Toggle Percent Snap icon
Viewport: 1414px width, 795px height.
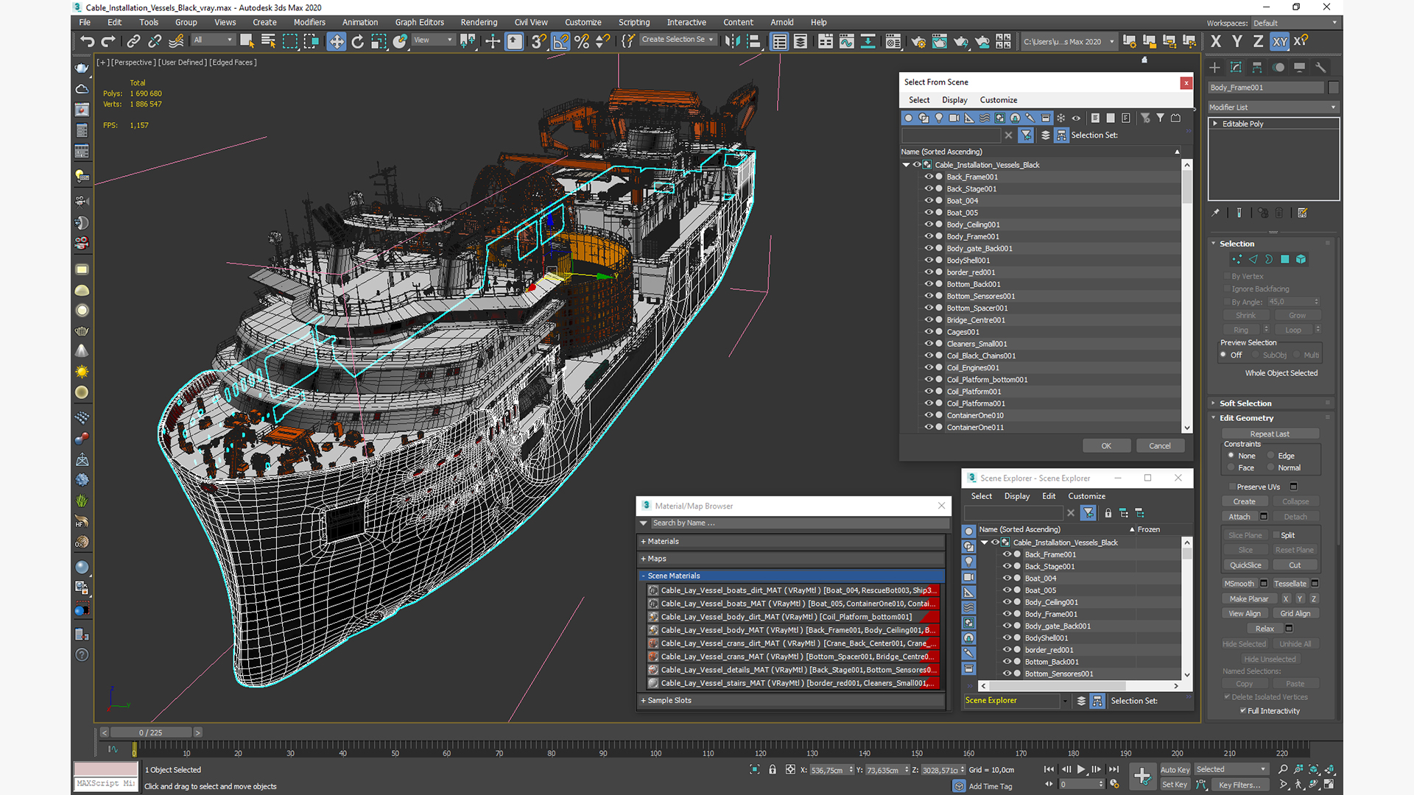click(582, 42)
